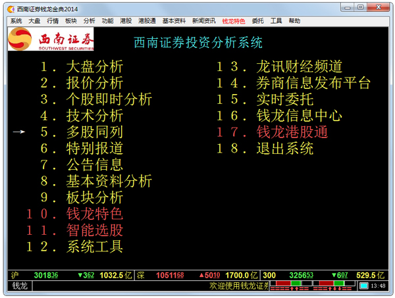Click the 13:48 clock in status bar
Screen dimensions: 395x298
(x=378, y=286)
